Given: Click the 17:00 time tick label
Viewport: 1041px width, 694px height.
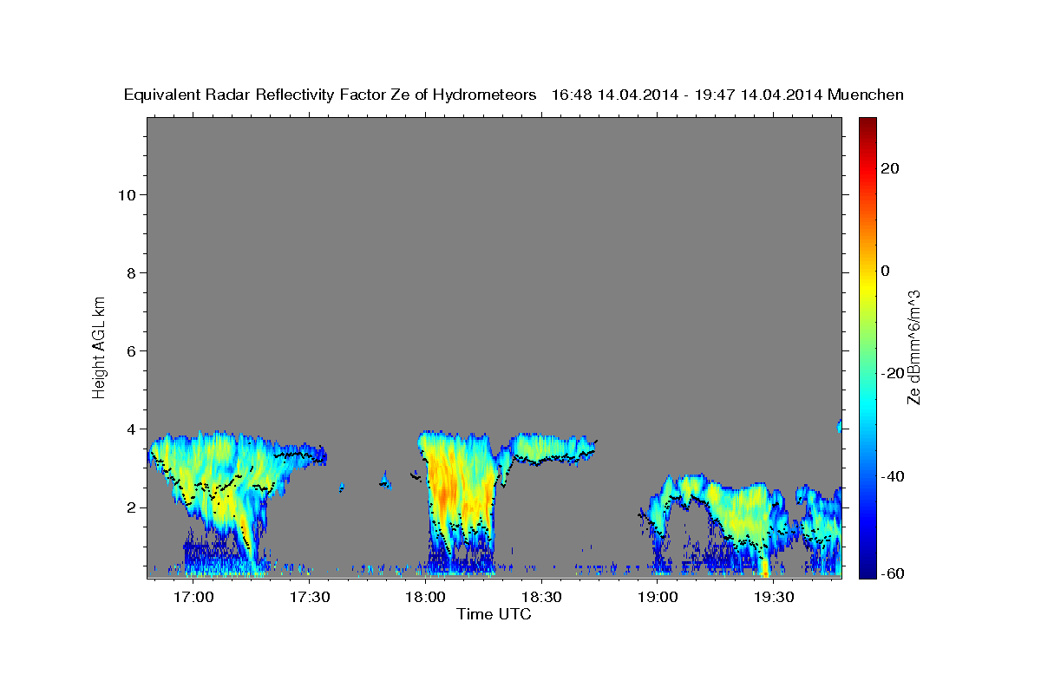Looking at the screenshot, I should pos(193,597).
